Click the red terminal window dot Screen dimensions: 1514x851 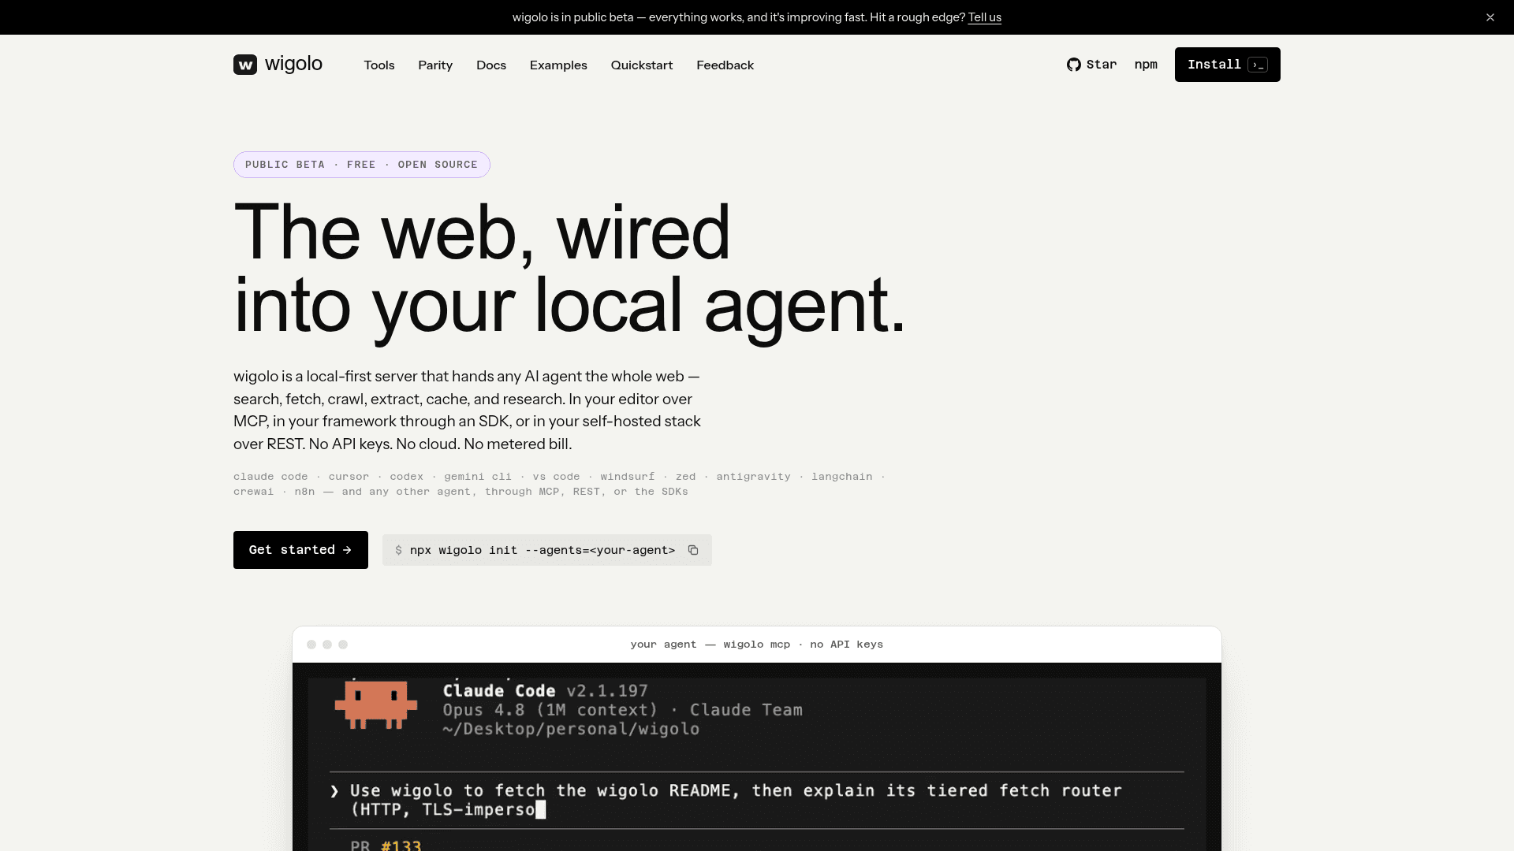coord(311,645)
